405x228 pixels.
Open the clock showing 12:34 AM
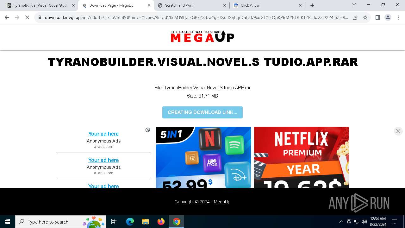pos(378,222)
